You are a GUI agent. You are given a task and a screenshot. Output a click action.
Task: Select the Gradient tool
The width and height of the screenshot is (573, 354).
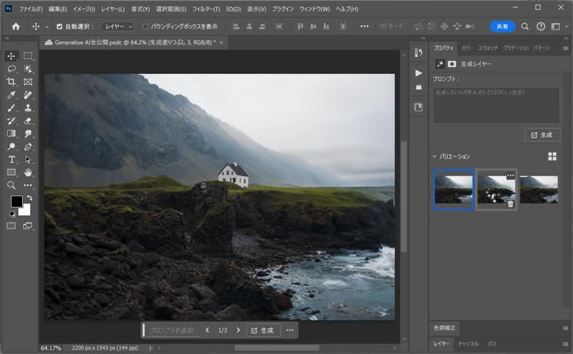11,133
